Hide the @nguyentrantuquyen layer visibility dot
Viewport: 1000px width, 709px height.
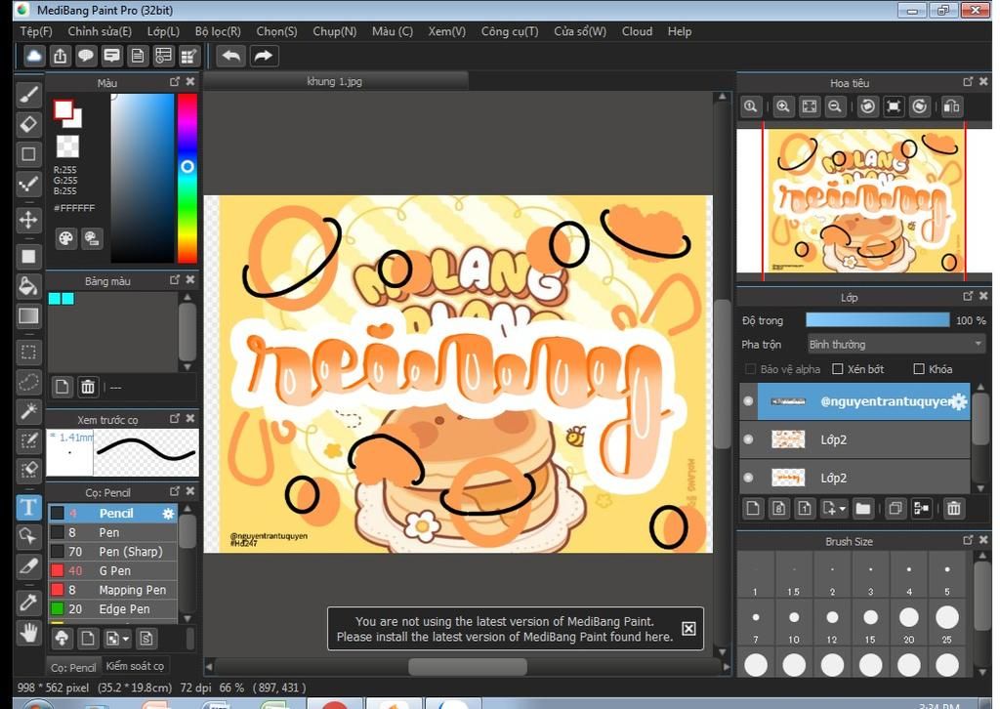point(749,401)
